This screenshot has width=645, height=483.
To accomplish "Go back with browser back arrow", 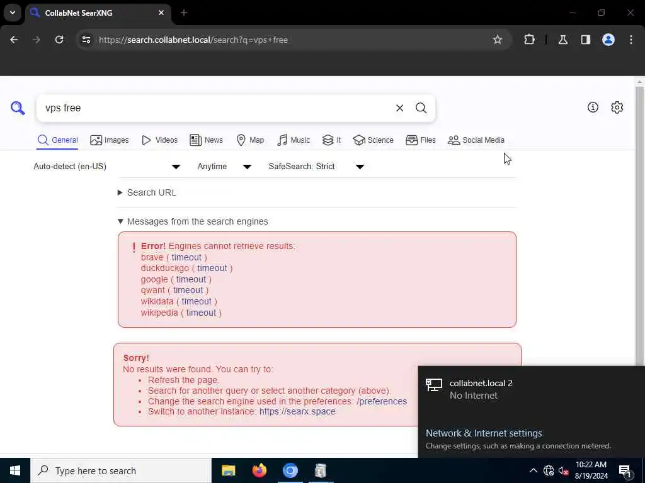I will (14, 40).
